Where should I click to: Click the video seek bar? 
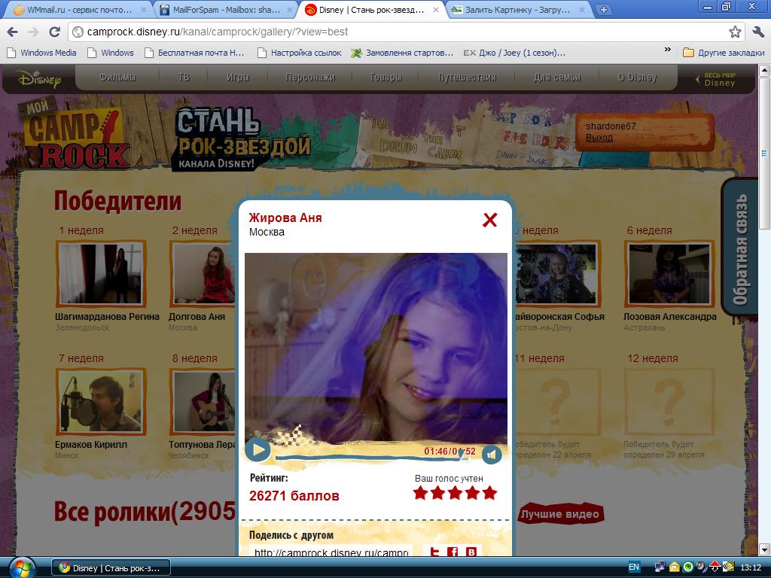click(372, 458)
